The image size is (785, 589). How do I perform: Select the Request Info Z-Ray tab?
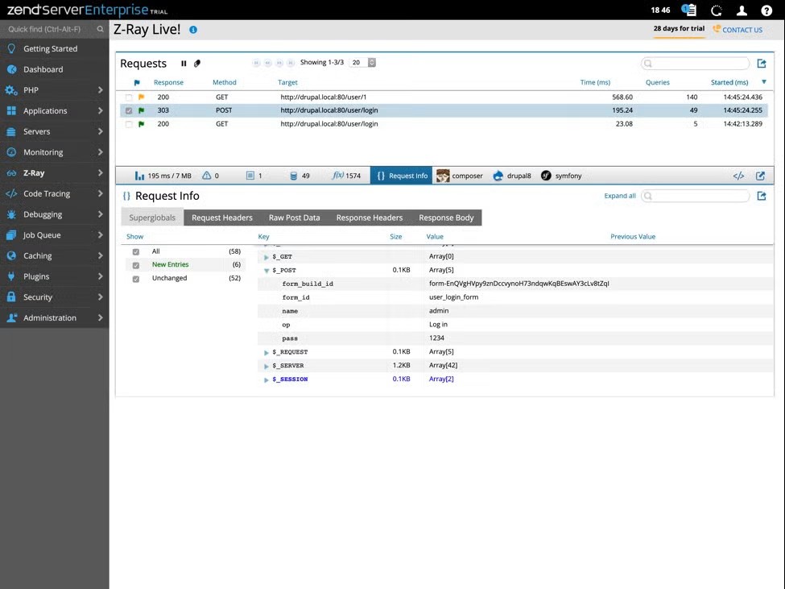tap(402, 176)
